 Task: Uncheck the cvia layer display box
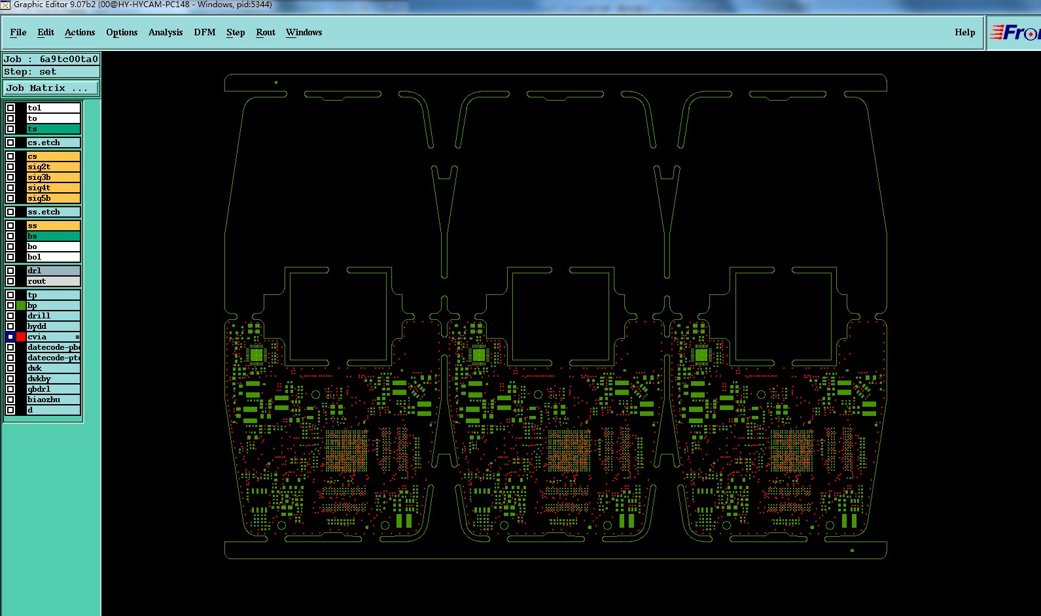point(10,337)
